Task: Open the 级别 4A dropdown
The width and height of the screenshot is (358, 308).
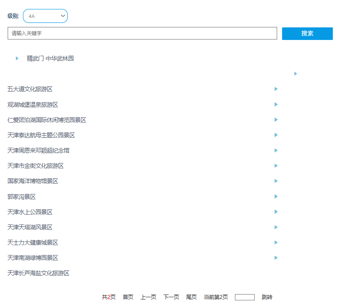Action: 45,16
